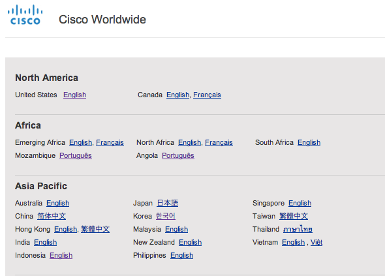Click the Cisco Worldwide page title
Image resolution: width=385 pixels, height=276 pixels.
(x=102, y=20)
